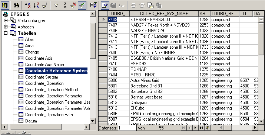Add new record with the asterisk button
Viewport: 265px width, 135px height.
[x=207, y=128]
